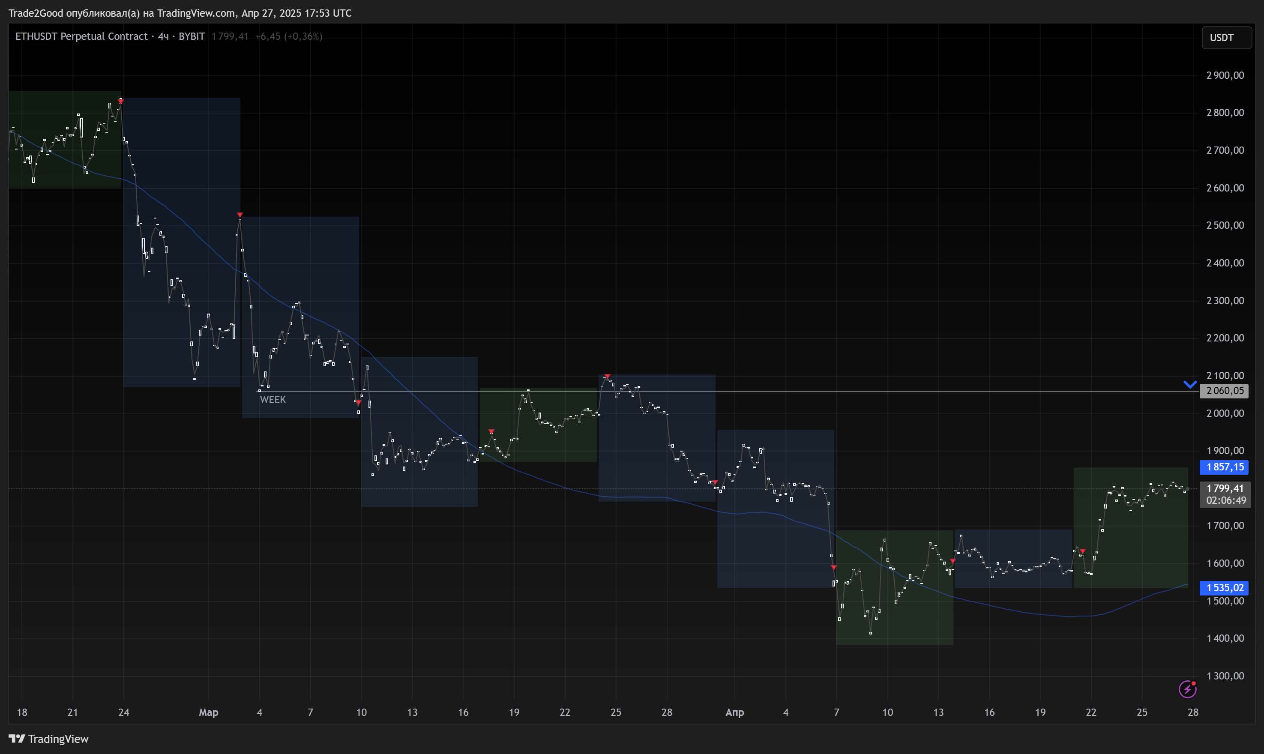
Task: Click the blue chevron arrow near 2100
Action: [x=1190, y=385]
